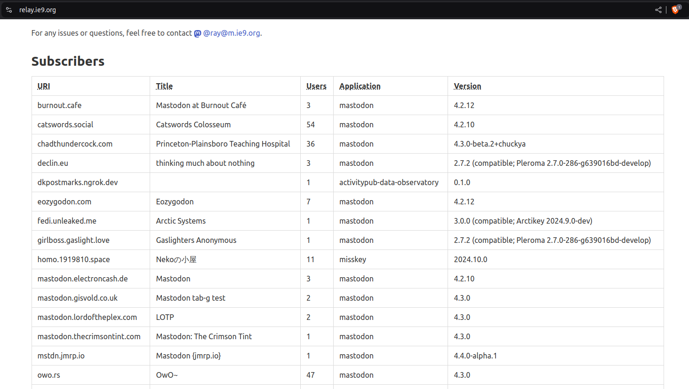Screen dimensions: 689x389
Task: Click the share icon in browser toolbar
Action: 658,9
